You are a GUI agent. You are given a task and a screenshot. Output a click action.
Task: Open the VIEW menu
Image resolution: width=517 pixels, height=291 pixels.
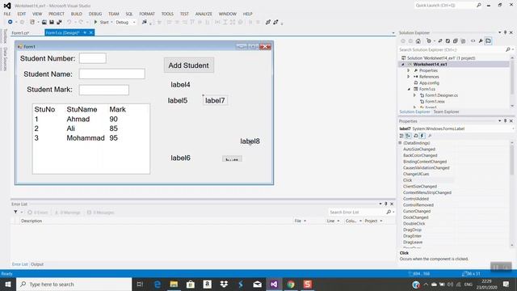pos(37,14)
